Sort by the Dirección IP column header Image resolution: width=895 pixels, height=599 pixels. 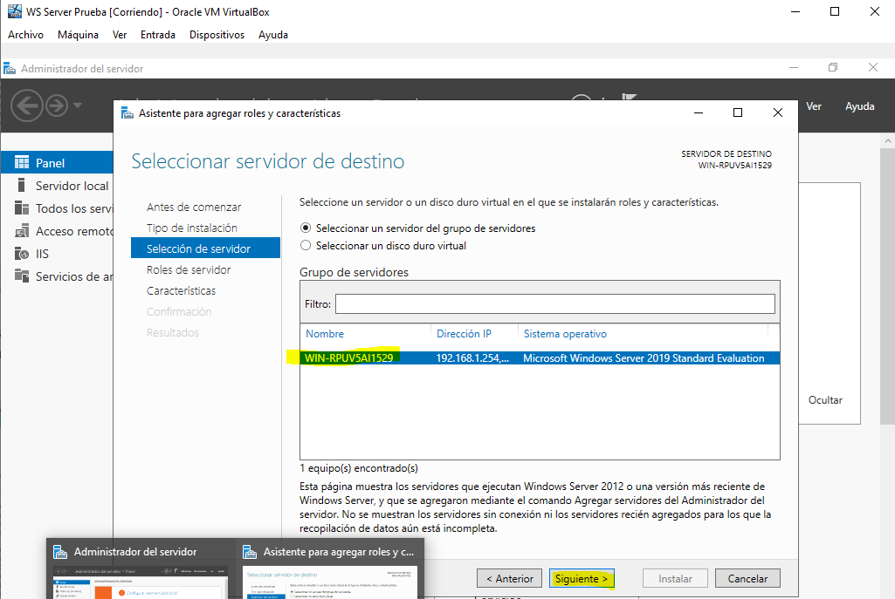pyautogui.click(x=464, y=334)
